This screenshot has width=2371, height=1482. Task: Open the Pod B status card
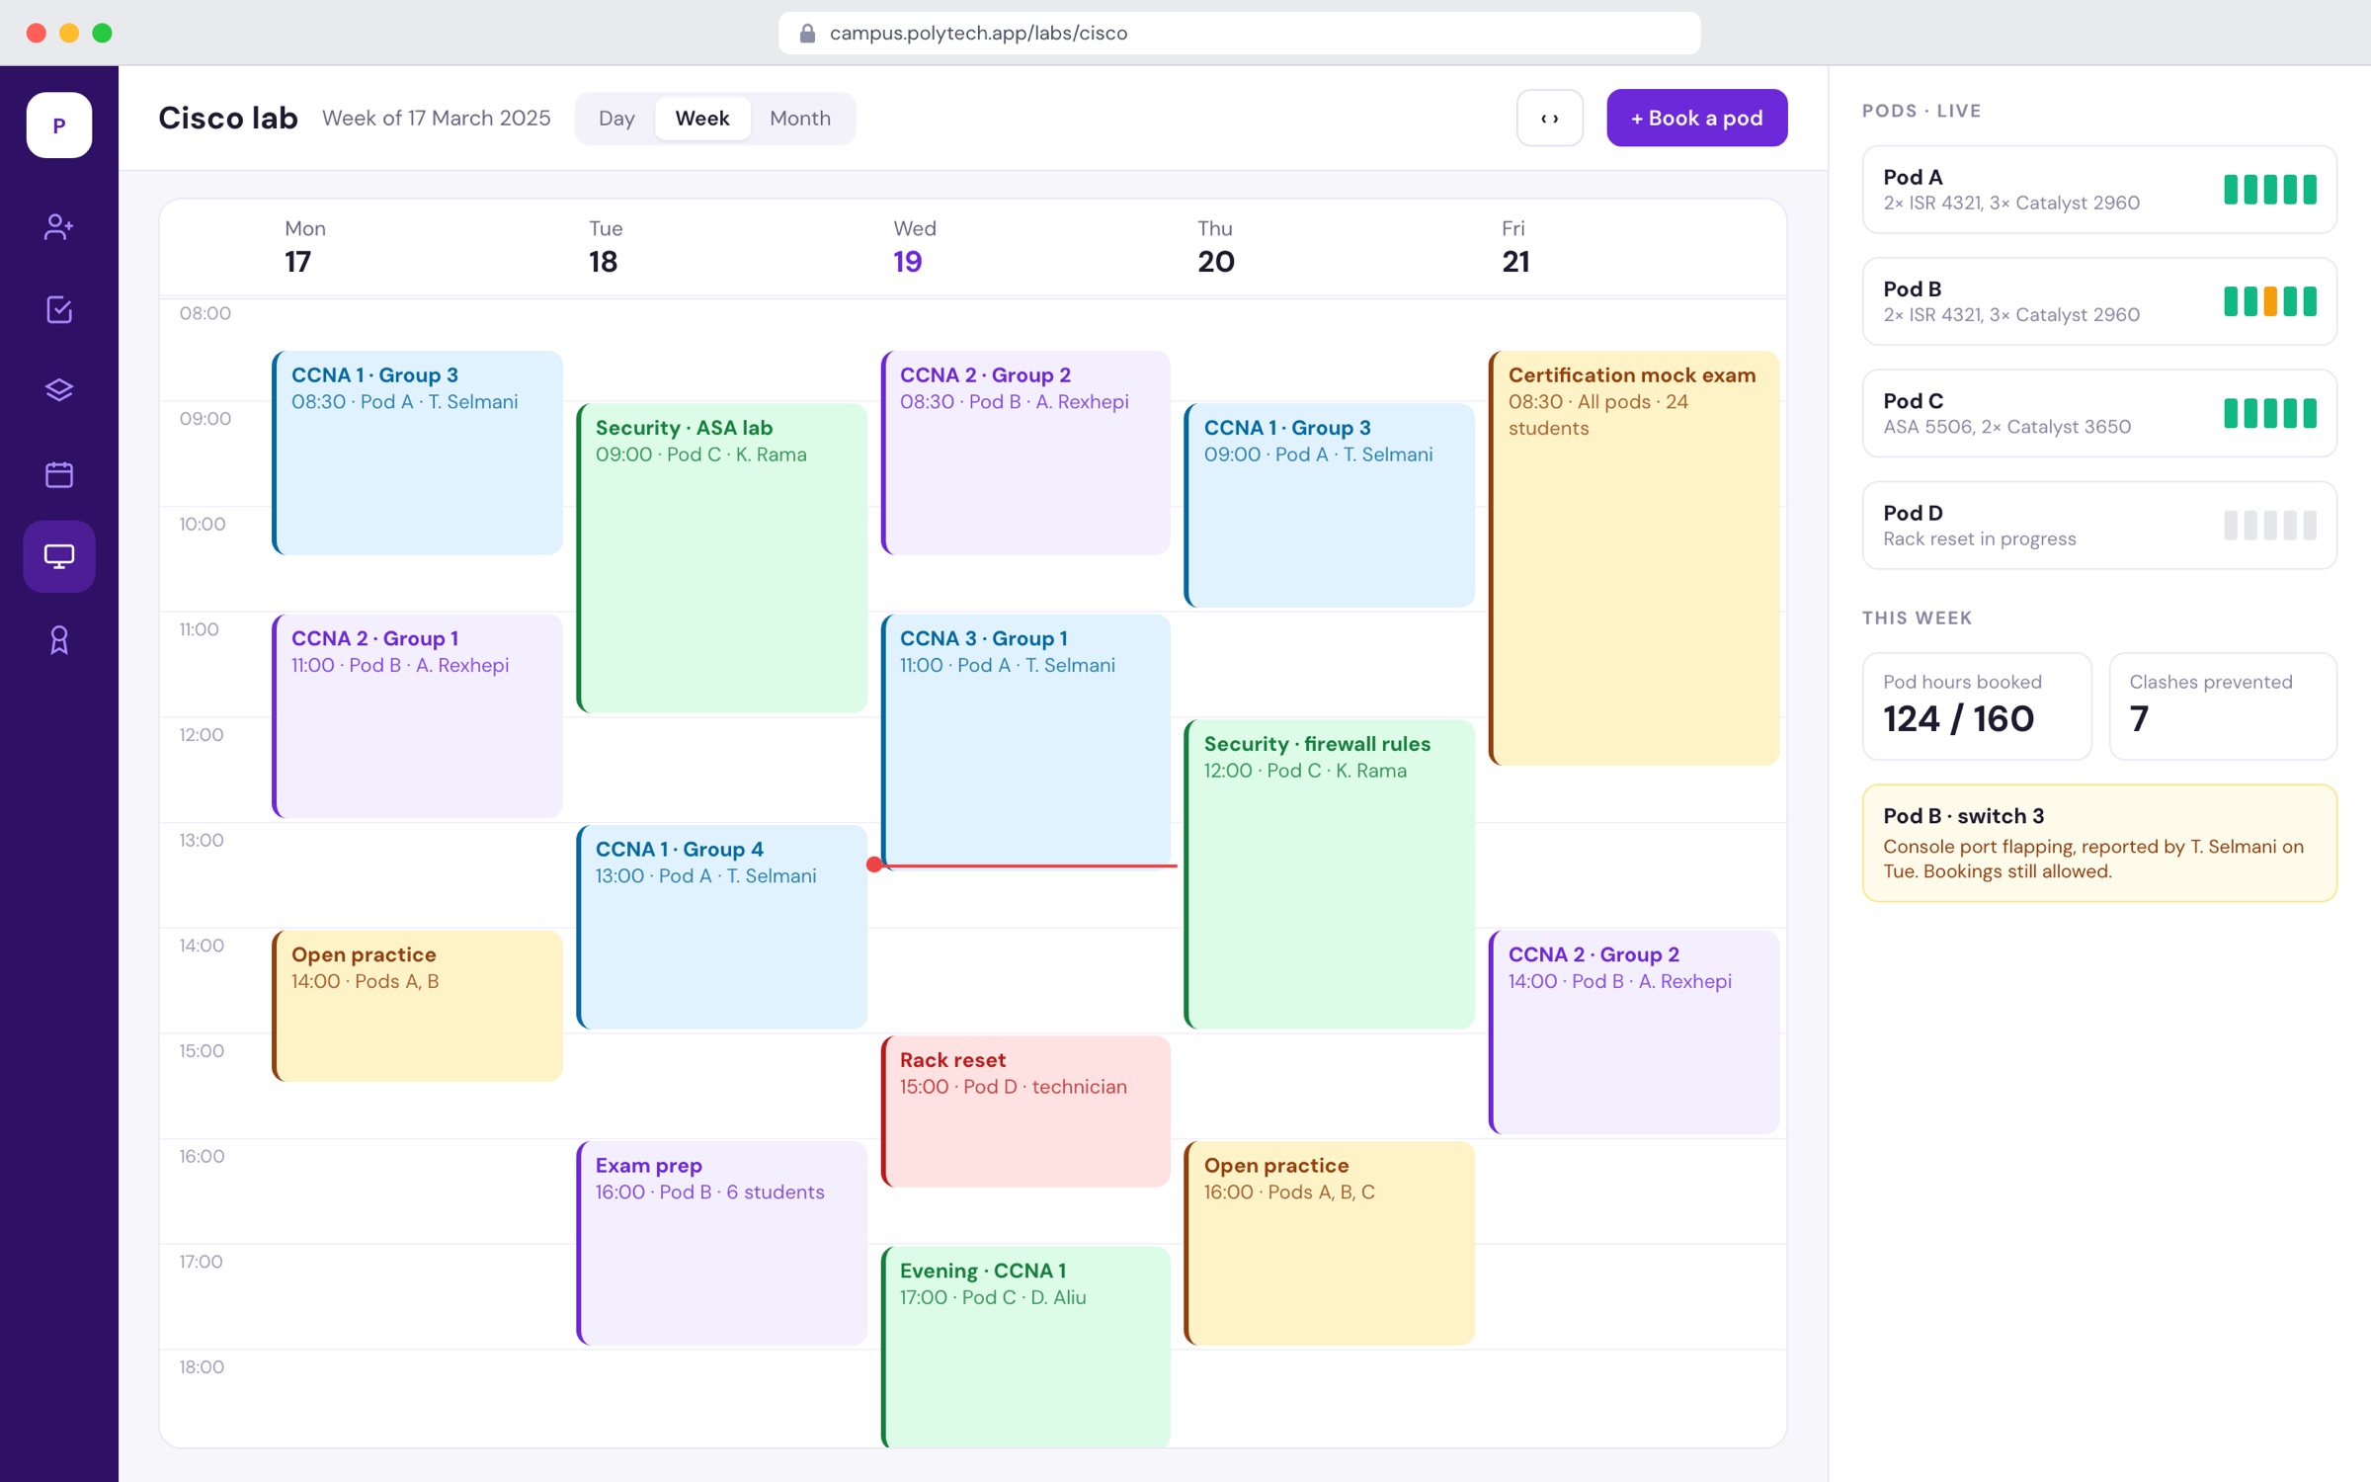[2099, 301]
